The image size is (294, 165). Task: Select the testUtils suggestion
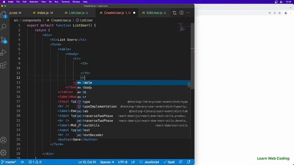tap(133, 126)
